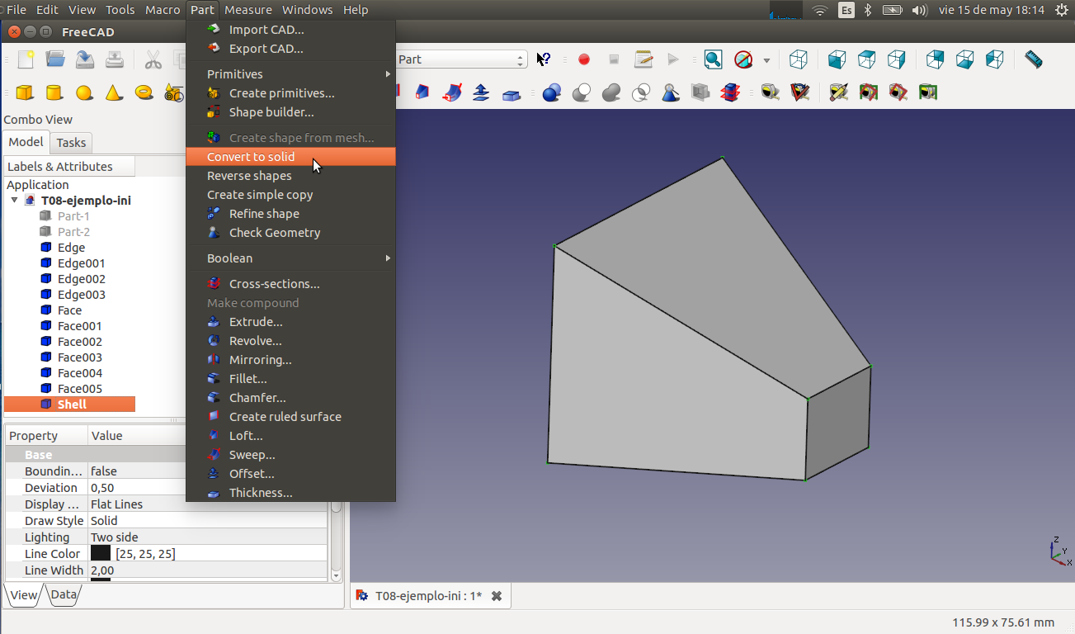Insert a cone primitive from the toolbar
The height and width of the screenshot is (634, 1075).
click(114, 92)
